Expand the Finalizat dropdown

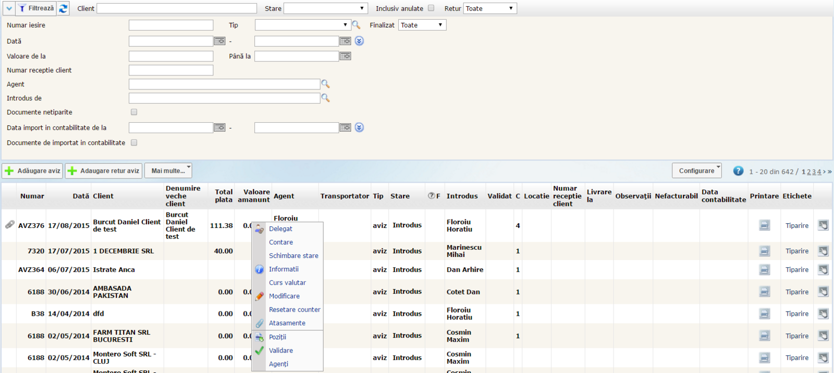coord(422,25)
